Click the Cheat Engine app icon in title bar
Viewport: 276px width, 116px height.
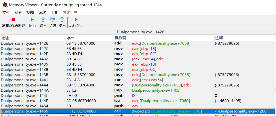[x=4, y=5]
